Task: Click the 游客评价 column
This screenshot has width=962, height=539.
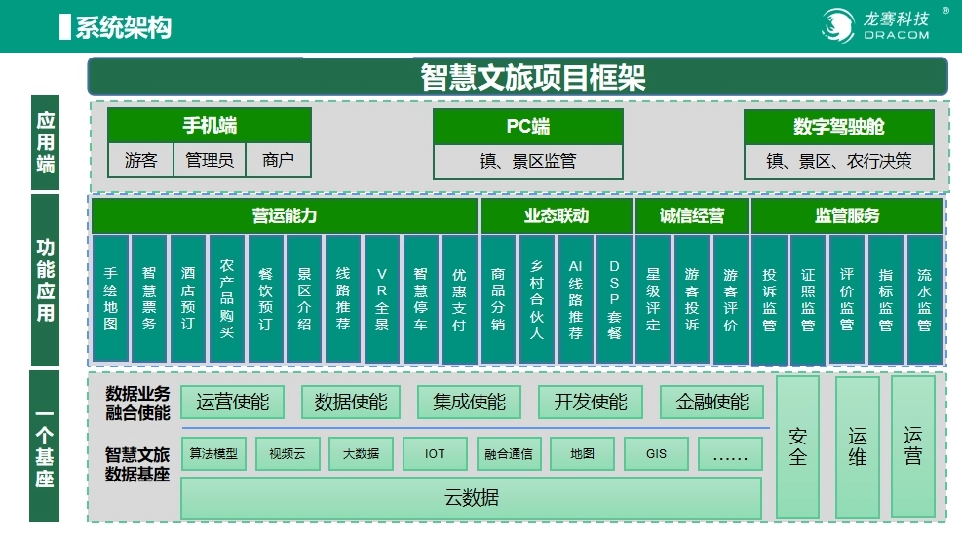Action: 731,298
